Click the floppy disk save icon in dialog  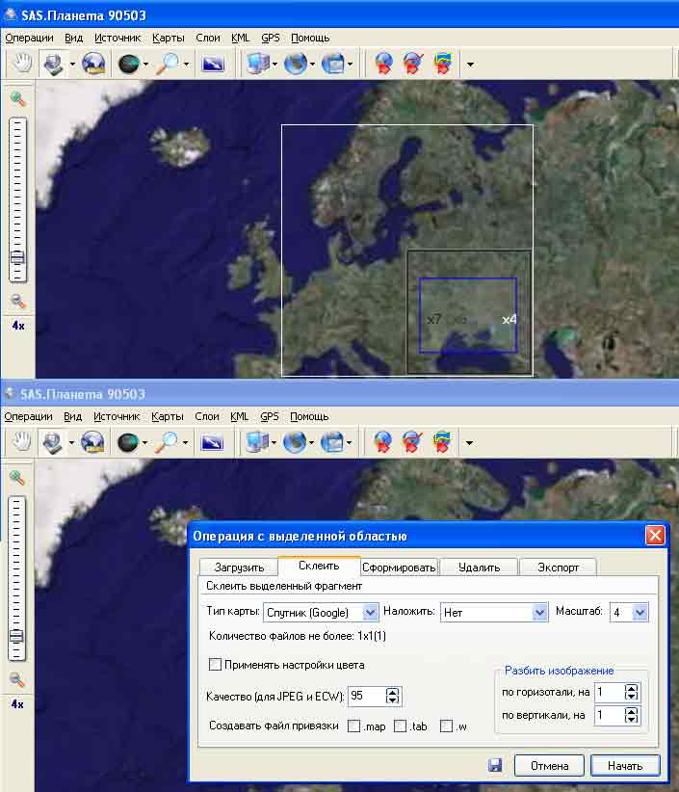click(495, 766)
